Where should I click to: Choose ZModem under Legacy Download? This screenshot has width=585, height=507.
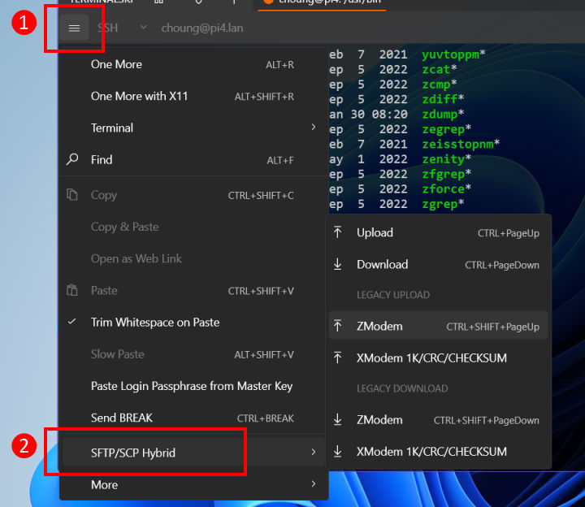[x=439, y=420]
